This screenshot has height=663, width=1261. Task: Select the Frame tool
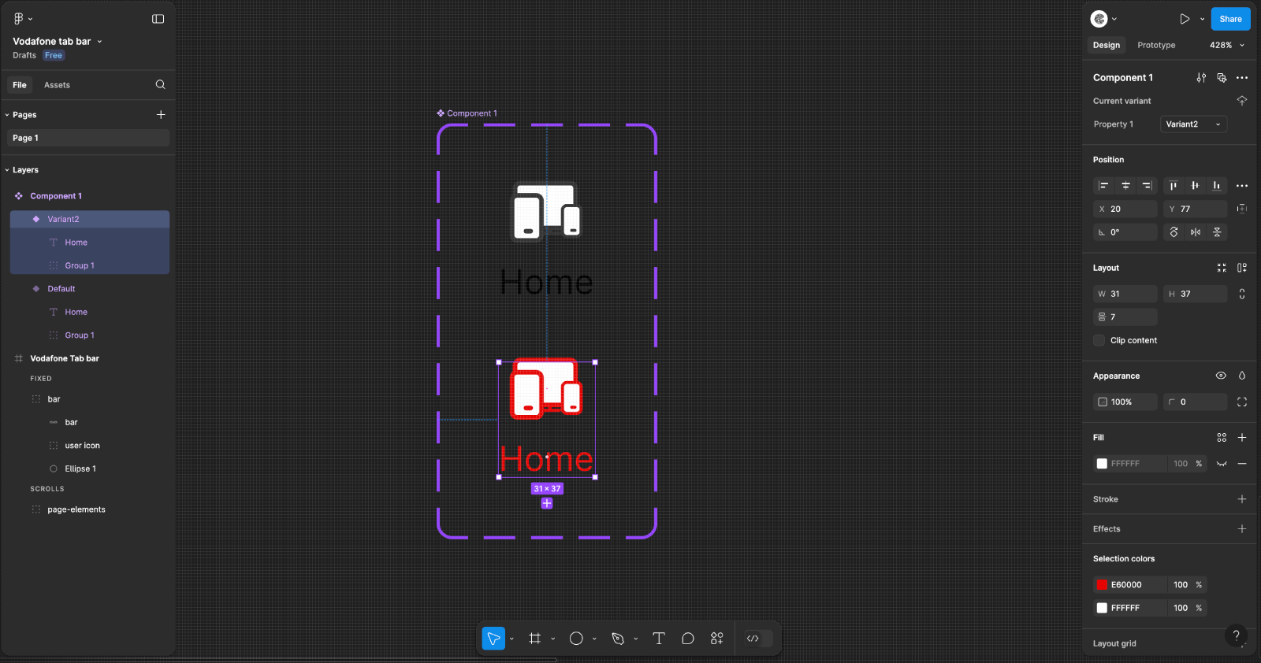coord(535,639)
